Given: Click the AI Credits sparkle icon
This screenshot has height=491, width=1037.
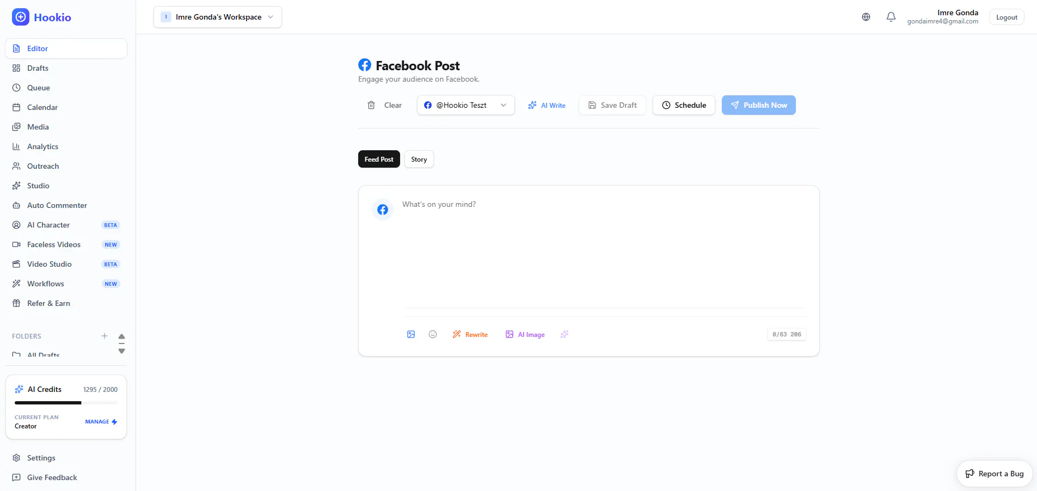Looking at the screenshot, I should 19,389.
